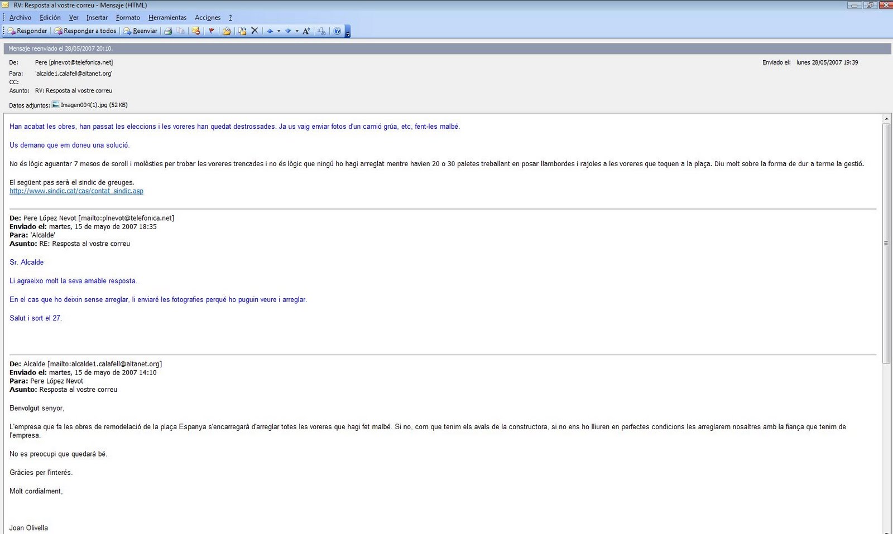The width and height of the screenshot is (893, 534).
Task: Click the translate icon in the toolbar
Action: click(x=321, y=31)
